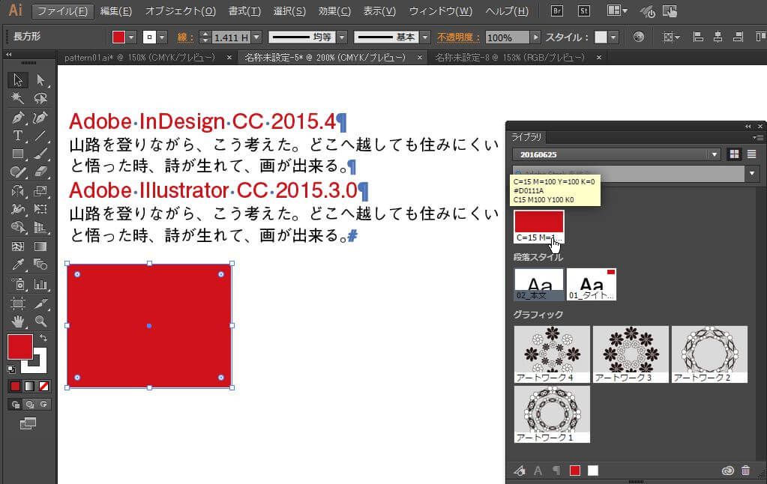Screen dimensions: 767x484
Task: Select the Free Transform tool
Action: (x=40, y=209)
